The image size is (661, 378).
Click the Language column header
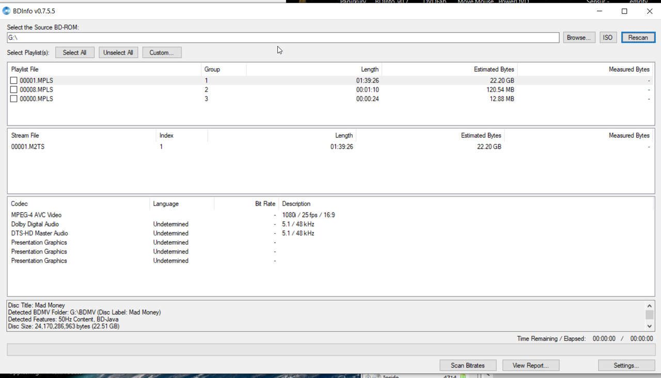click(x=182, y=204)
